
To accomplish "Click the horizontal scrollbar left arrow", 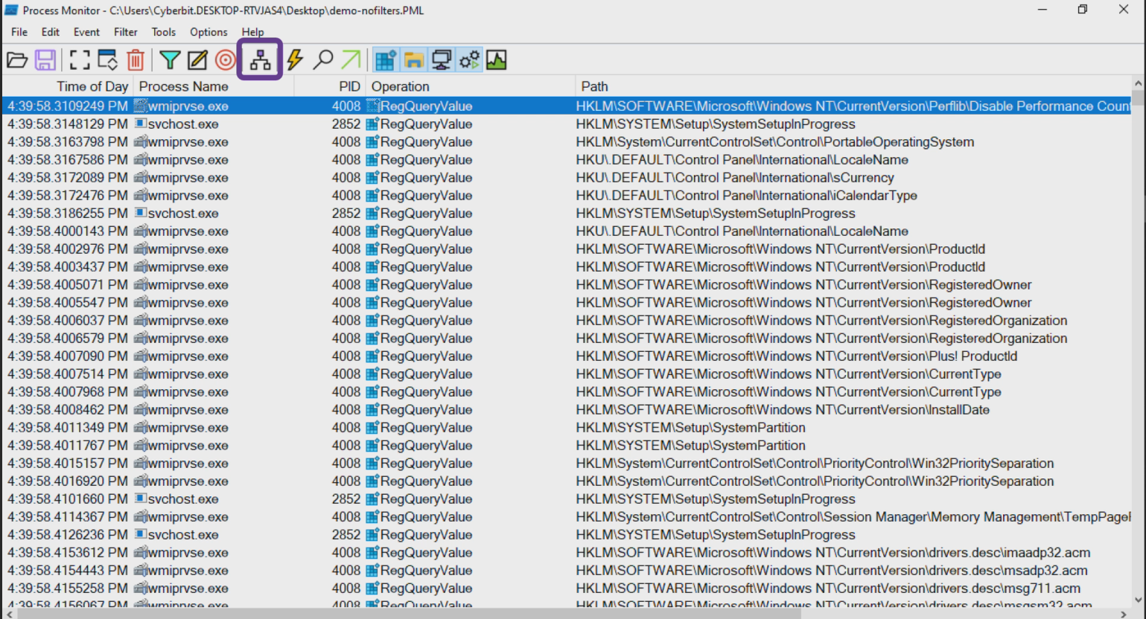I will coord(7,613).
